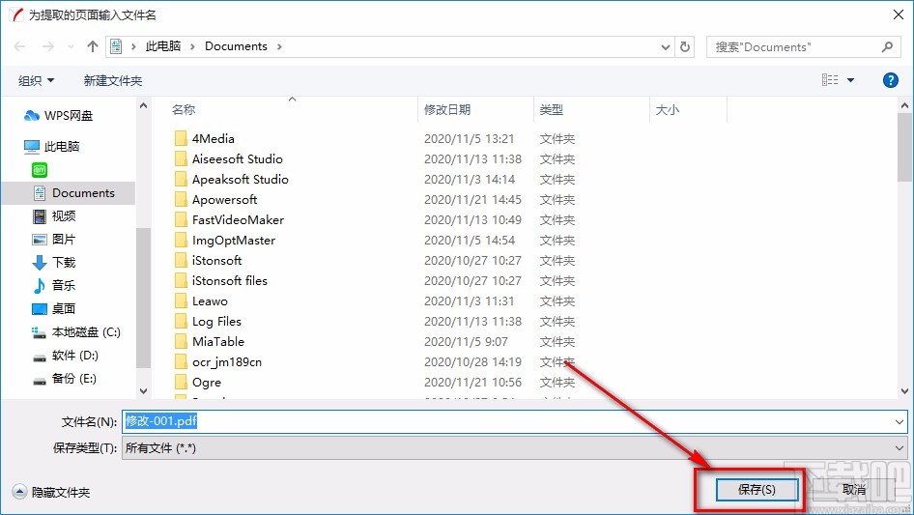Select the 4Media folder
Image resolution: width=914 pixels, height=515 pixels.
click(x=204, y=139)
